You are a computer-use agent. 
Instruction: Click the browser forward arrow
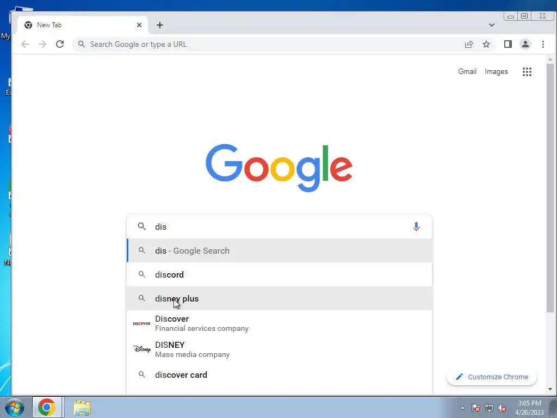42,44
